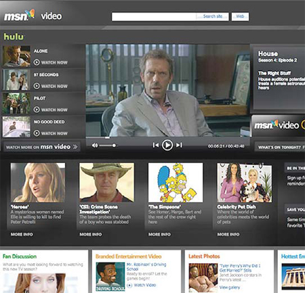The height and width of the screenshot is (293, 305).
Task: Open the Heroes show thumbnail
Action: coord(38,183)
